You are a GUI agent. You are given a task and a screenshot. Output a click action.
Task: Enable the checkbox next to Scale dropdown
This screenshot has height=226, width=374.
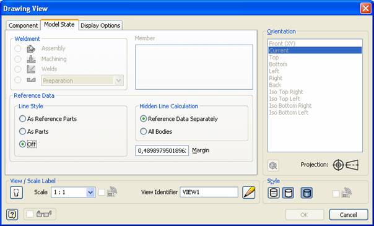click(x=102, y=193)
